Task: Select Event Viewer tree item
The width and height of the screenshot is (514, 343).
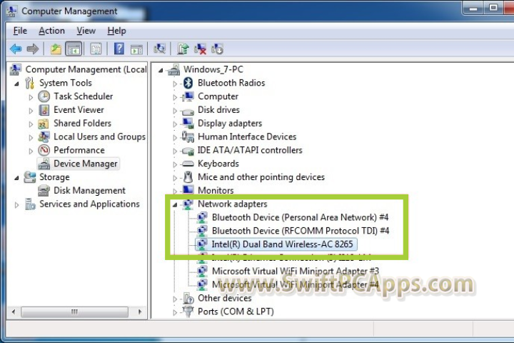Action: 79,109
